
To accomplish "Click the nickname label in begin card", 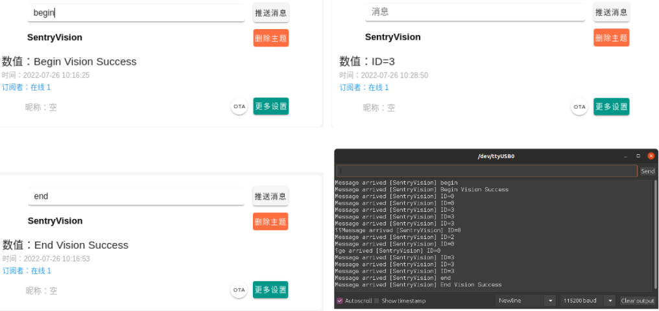I will [x=41, y=107].
